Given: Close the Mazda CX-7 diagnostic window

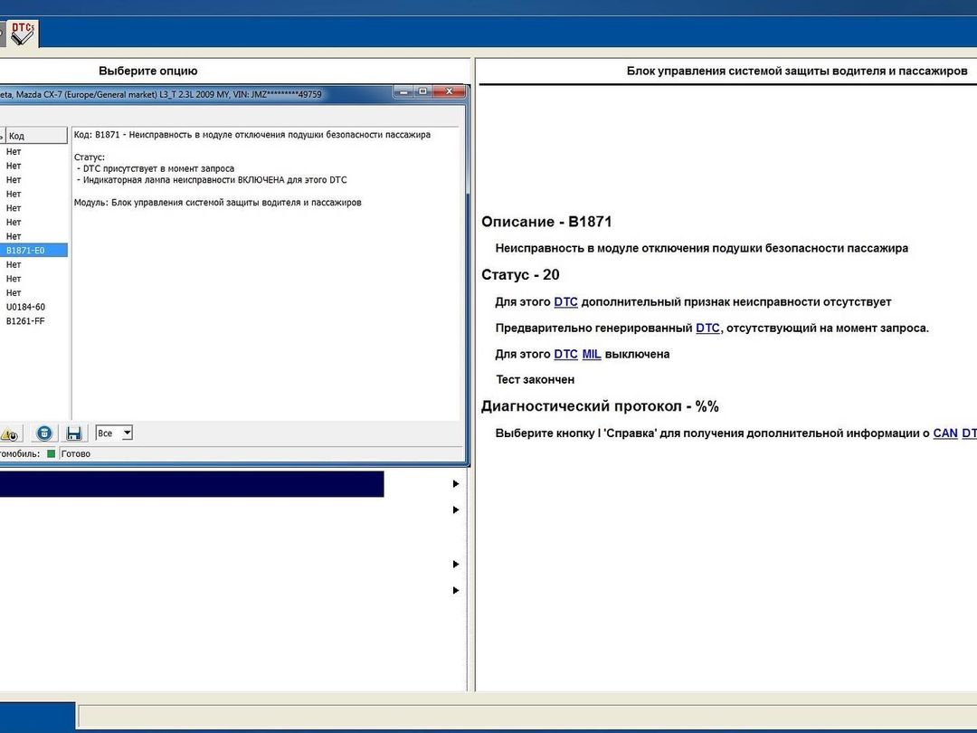Looking at the screenshot, I should pyautogui.click(x=450, y=91).
